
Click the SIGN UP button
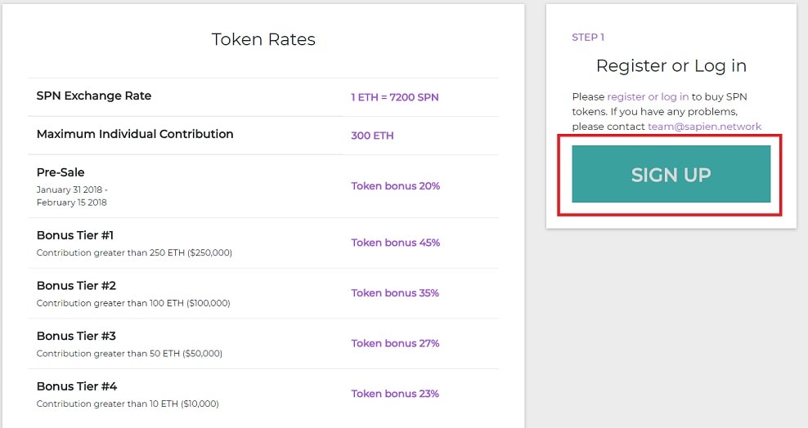671,174
